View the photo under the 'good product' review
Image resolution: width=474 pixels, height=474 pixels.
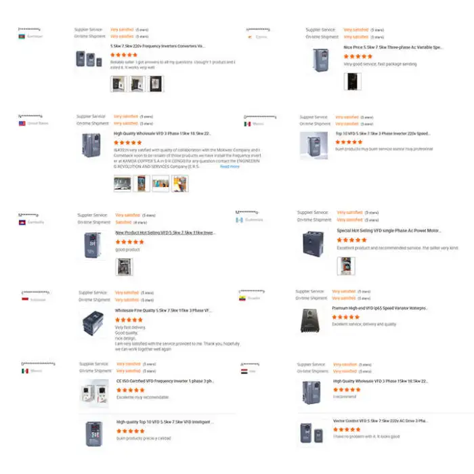point(122,267)
